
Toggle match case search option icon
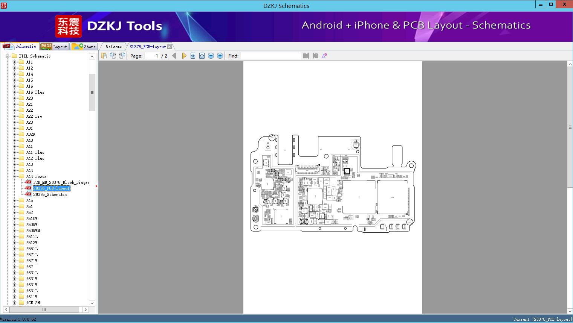click(324, 56)
